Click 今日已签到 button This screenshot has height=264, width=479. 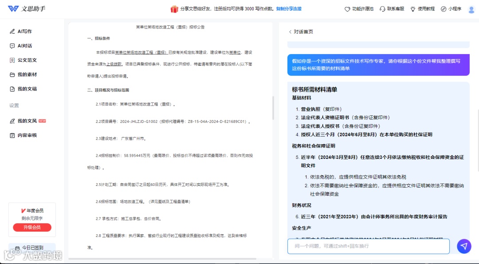32,248
